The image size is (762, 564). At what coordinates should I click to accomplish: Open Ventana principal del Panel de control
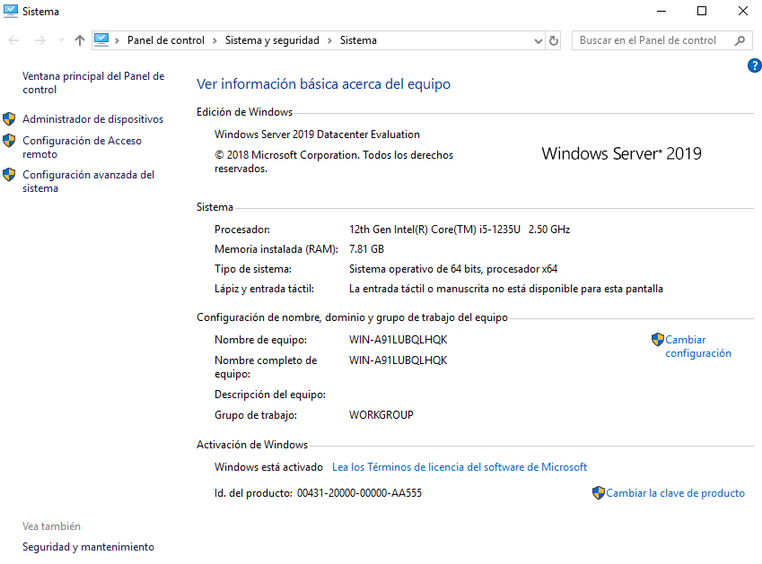(x=93, y=83)
